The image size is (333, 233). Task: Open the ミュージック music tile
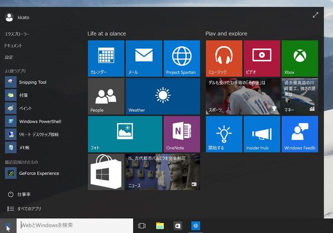coord(224,58)
